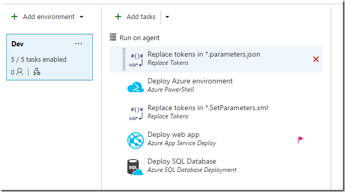345x192 pixels.
Task: Open Dev deployment conditions lightning-gear icon
Action: click(37, 72)
